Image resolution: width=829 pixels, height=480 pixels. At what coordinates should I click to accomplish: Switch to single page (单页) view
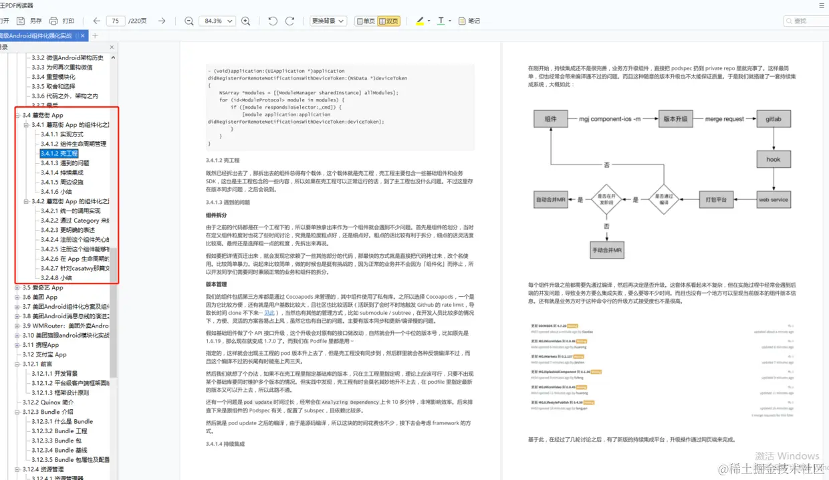coord(365,21)
